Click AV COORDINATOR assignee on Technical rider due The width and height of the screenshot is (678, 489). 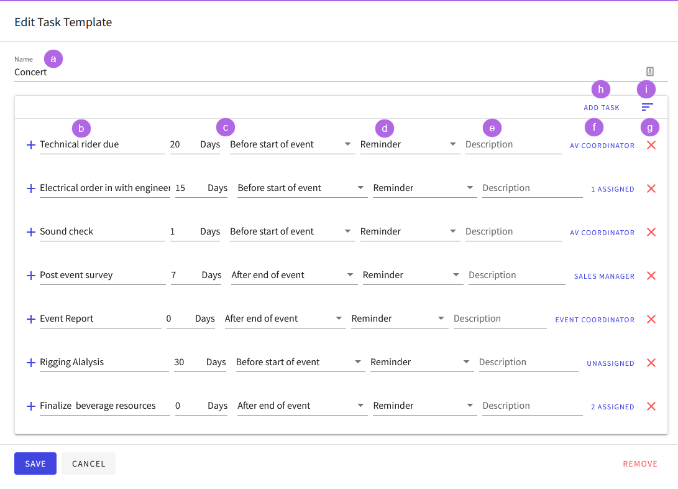tap(602, 145)
